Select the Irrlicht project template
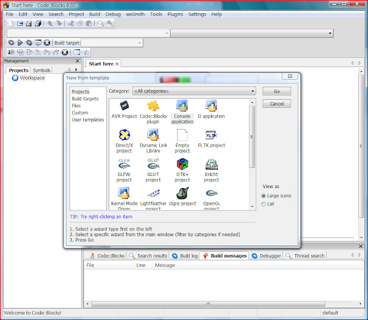Viewport: 368px width, 320px height. pyautogui.click(x=212, y=170)
